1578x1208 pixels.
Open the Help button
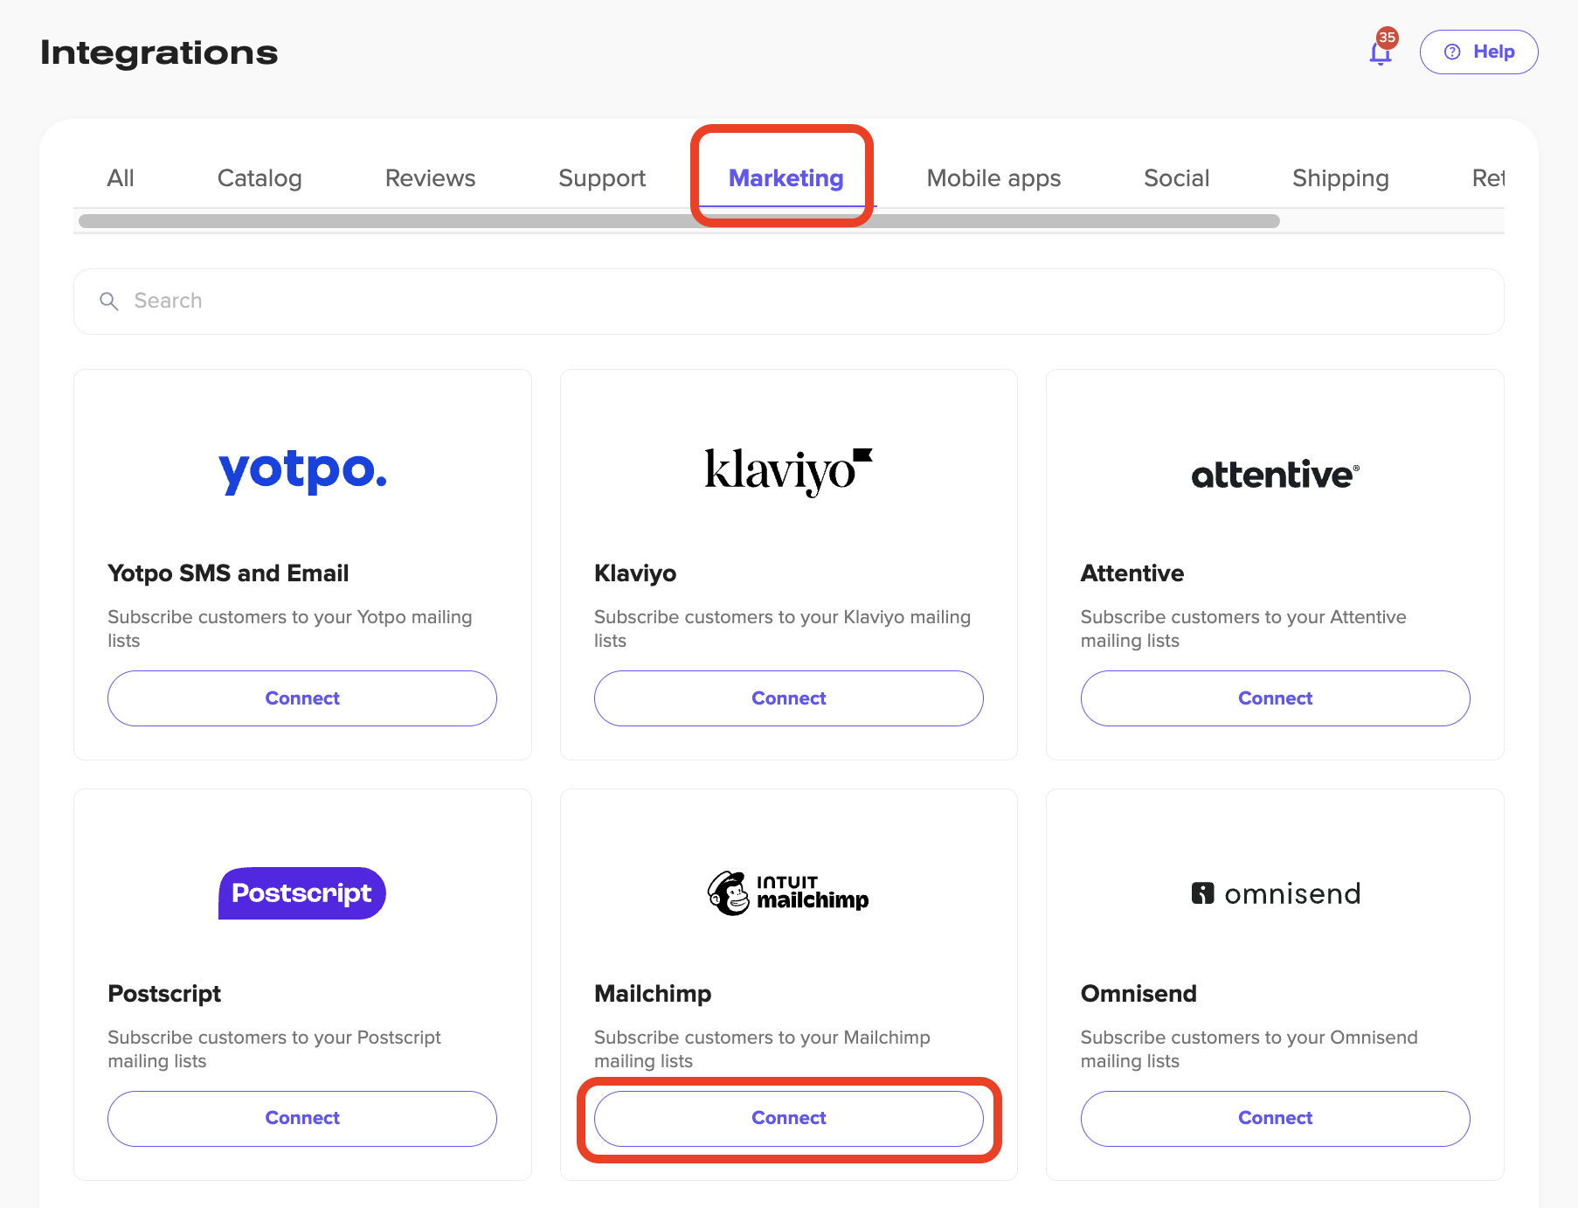click(x=1478, y=52)
